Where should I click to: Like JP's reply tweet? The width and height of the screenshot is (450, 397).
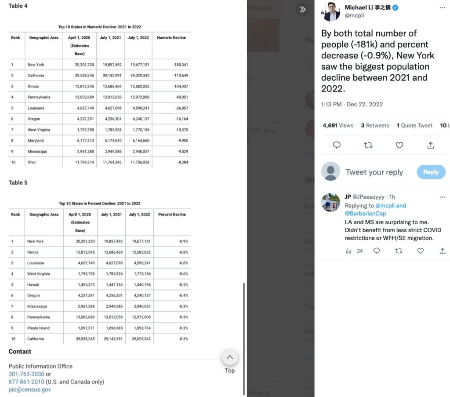421,251
